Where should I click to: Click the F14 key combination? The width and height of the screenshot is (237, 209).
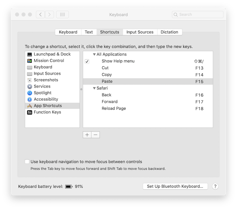pos(199,75)
